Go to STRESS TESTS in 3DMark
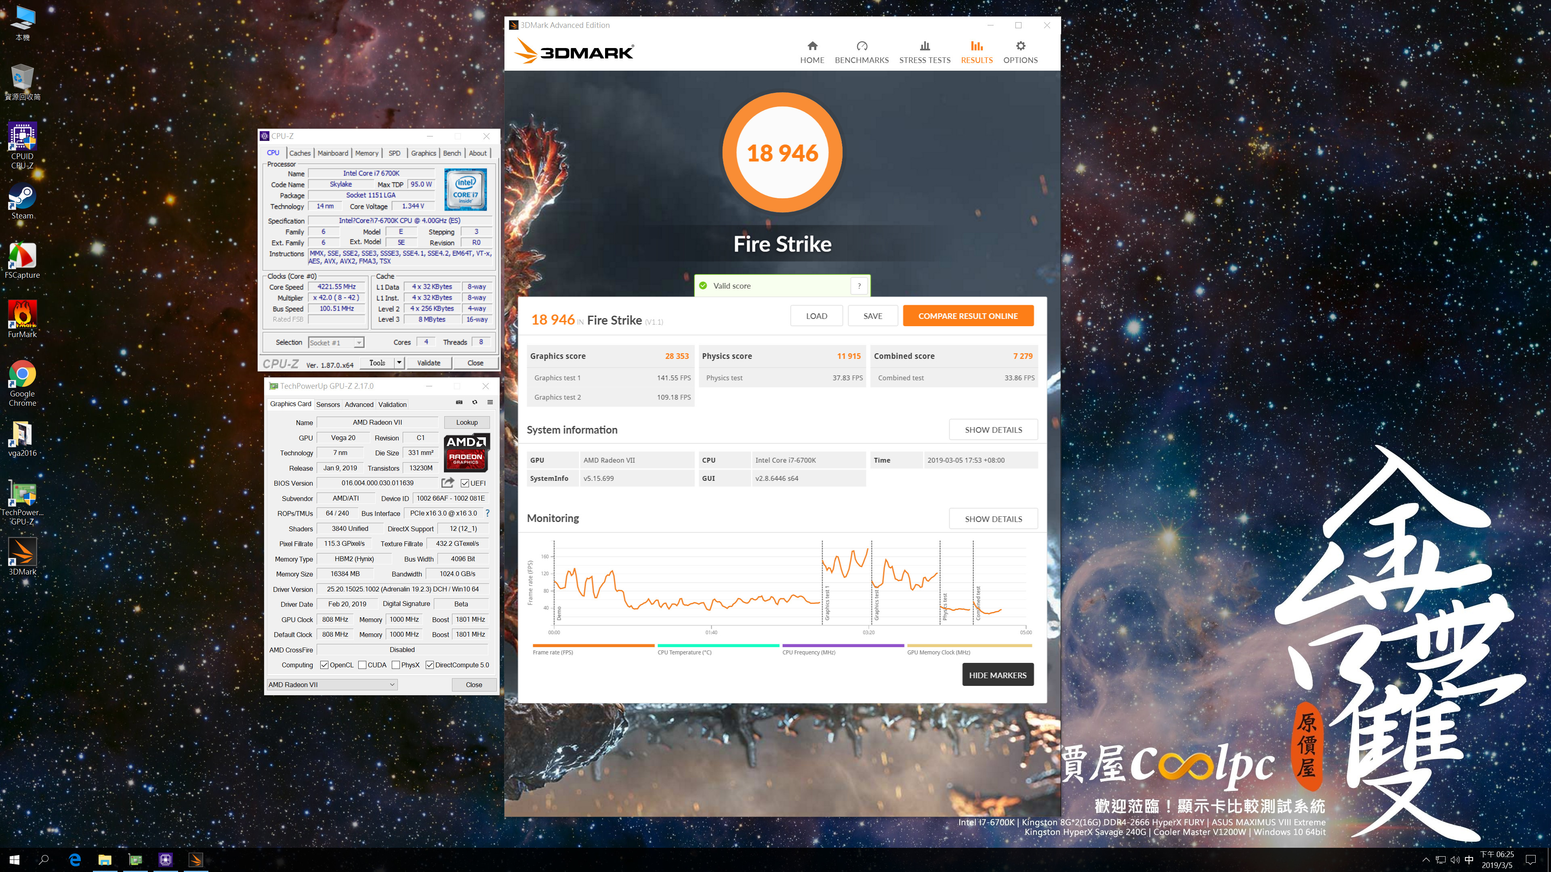Screen dimensions: 1551x872 (x=925, y=52)
